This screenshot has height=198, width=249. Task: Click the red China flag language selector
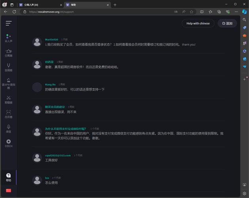(8, 190)
